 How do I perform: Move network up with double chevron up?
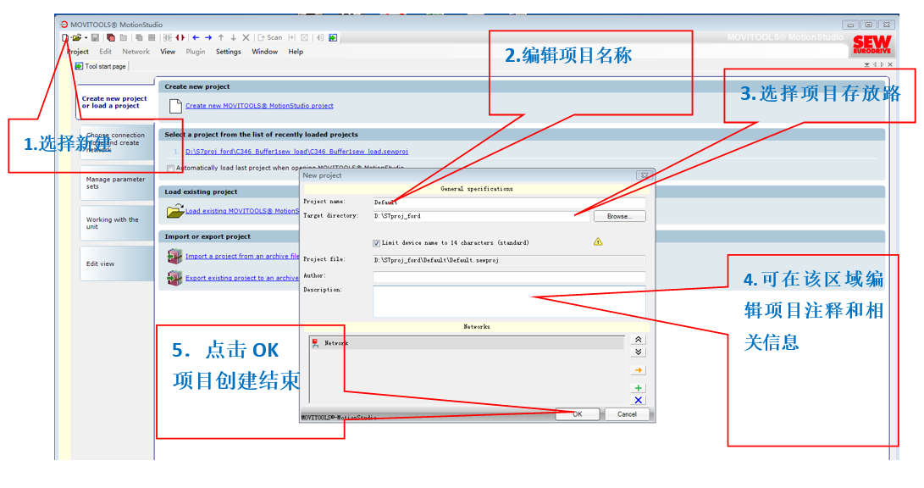pos(639,339)
